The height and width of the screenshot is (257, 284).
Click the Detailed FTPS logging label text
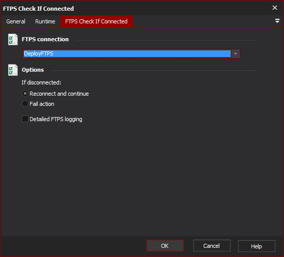(56, 119)
